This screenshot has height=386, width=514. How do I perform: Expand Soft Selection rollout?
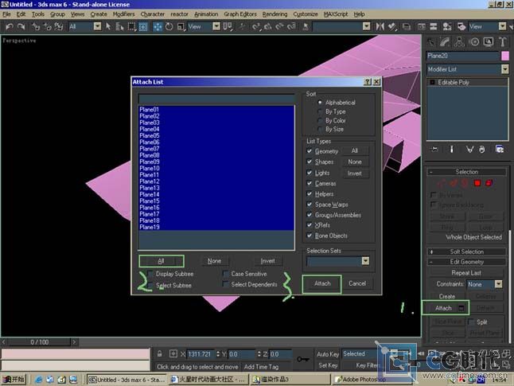point(466,251)
